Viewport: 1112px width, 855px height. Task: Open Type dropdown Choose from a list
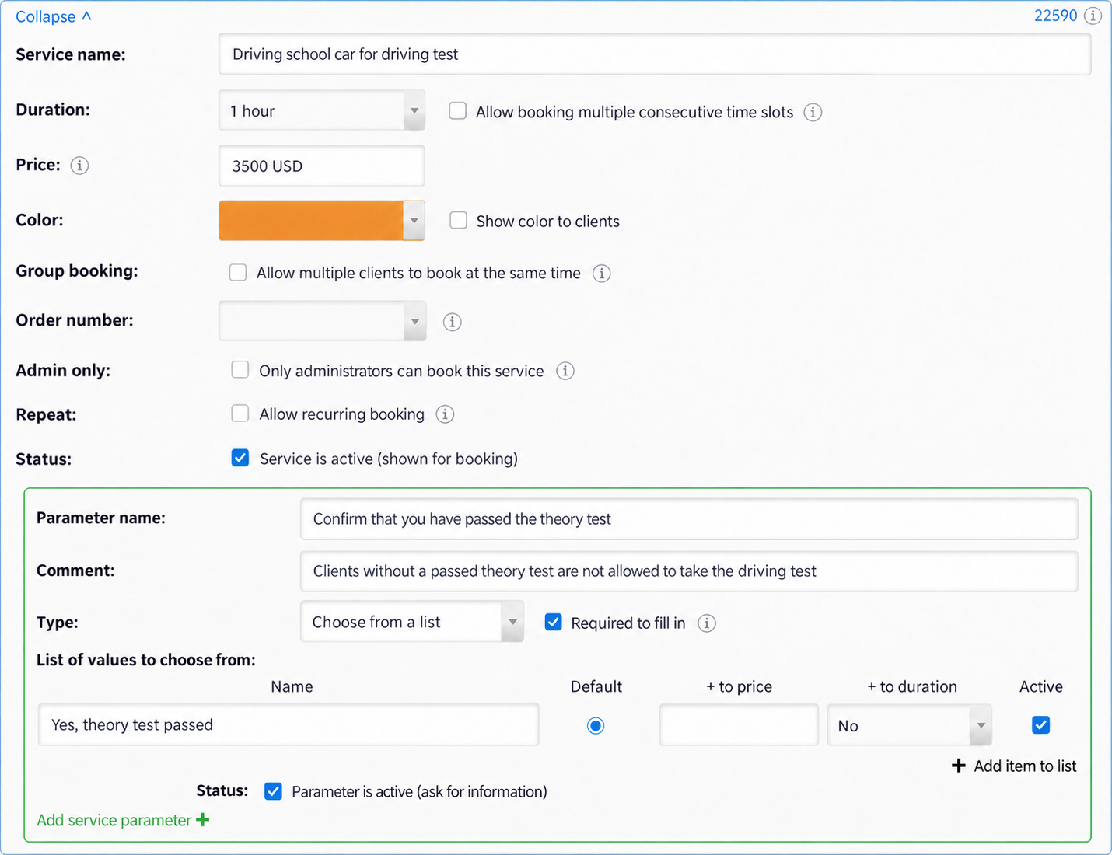pyautogui.click(x=412, y=622)
